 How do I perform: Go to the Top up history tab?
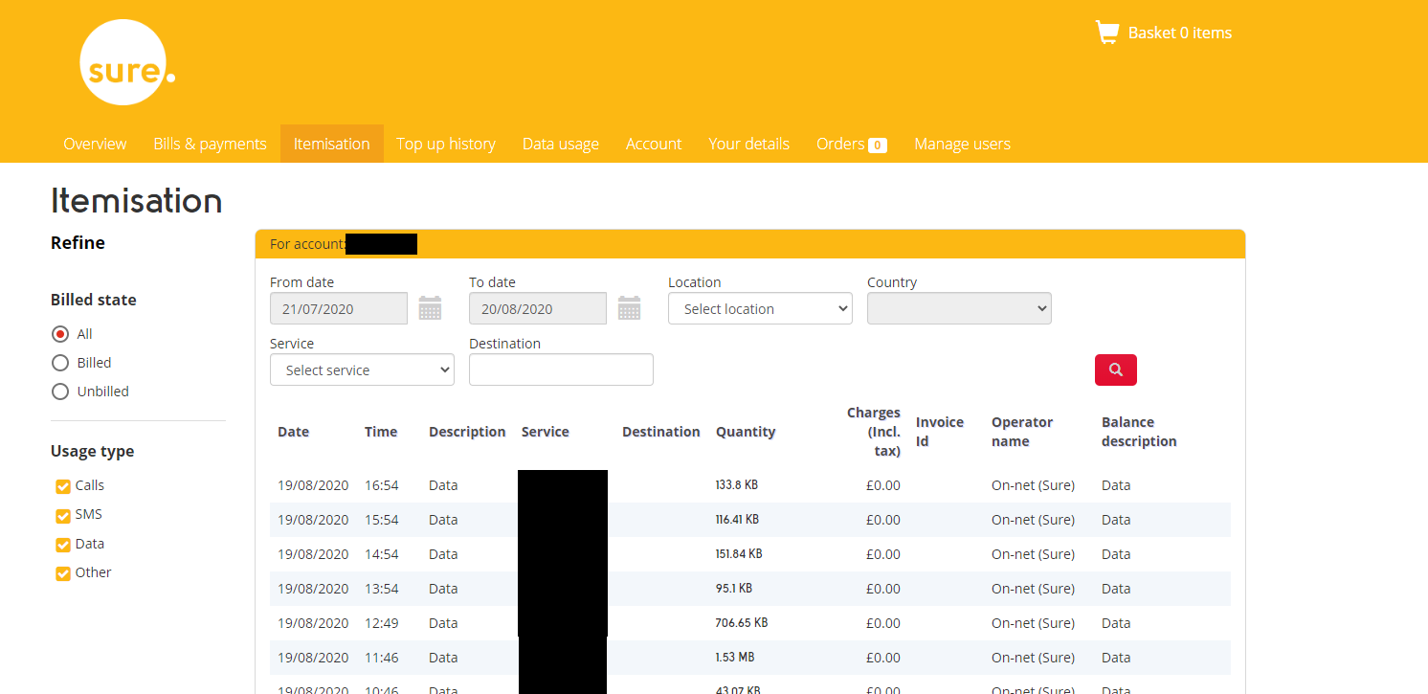click(x=445, y=144)
